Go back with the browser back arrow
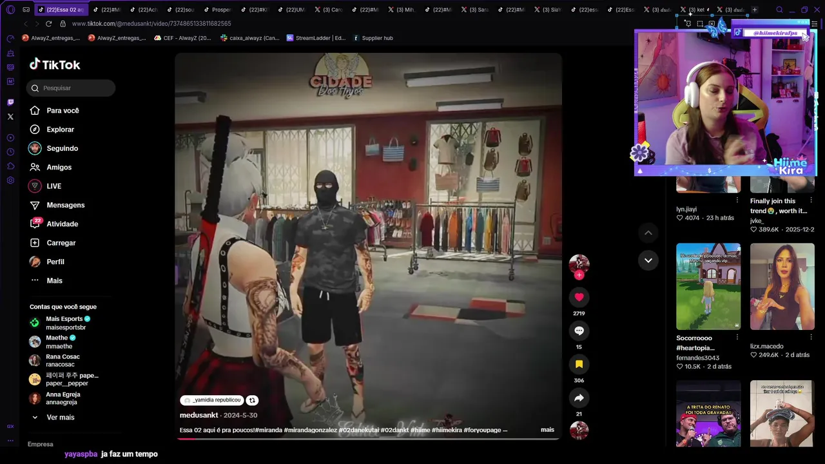825x464 pixels. [x=26, y=24]
